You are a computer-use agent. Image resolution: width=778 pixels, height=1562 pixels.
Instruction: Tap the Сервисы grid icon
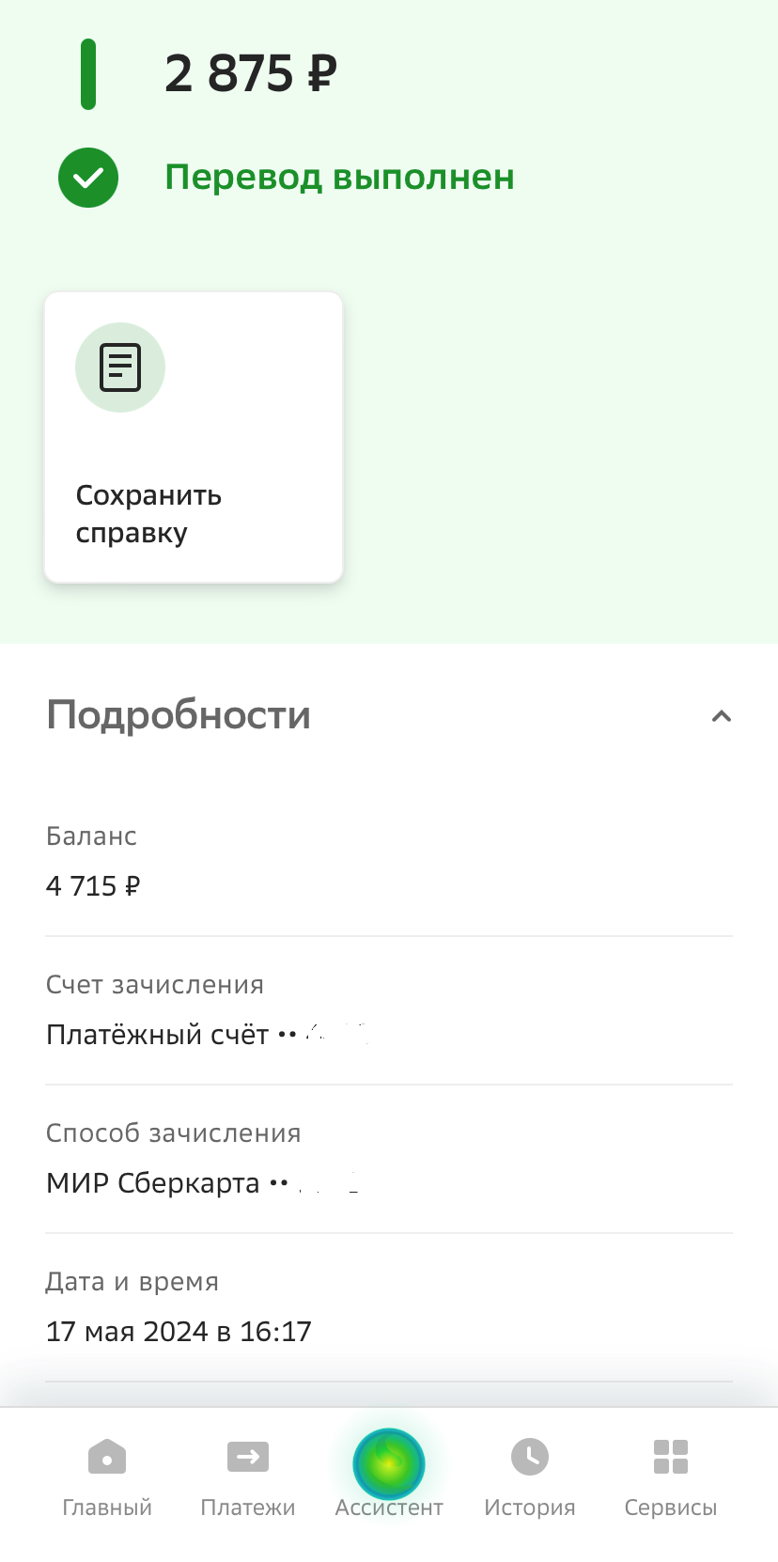click(671, 1458)
